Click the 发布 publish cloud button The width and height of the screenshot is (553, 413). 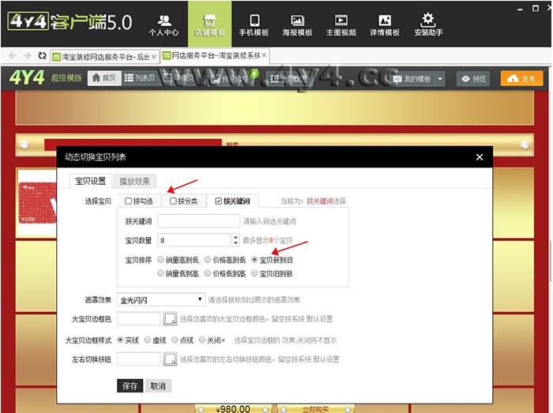click(522, 78)
